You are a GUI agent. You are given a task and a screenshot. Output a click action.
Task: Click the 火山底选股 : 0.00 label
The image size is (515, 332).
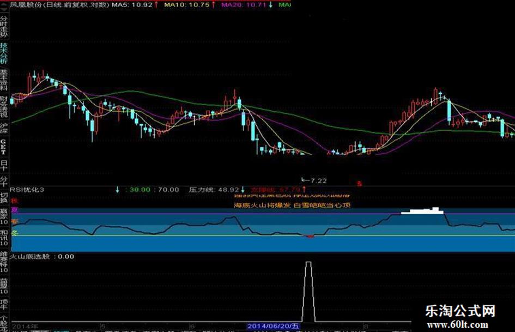pyautogui.click(x=42, y=256)
